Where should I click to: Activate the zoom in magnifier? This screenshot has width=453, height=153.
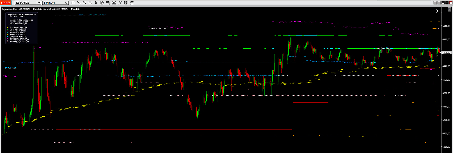84,3
